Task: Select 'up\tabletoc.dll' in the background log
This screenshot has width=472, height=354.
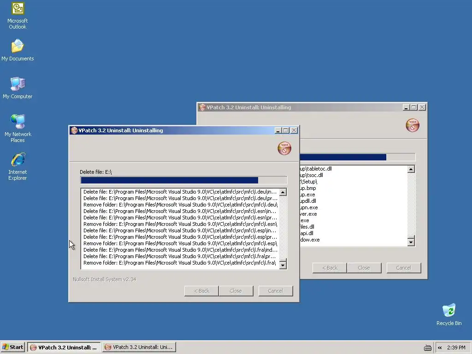Action: 315,169
